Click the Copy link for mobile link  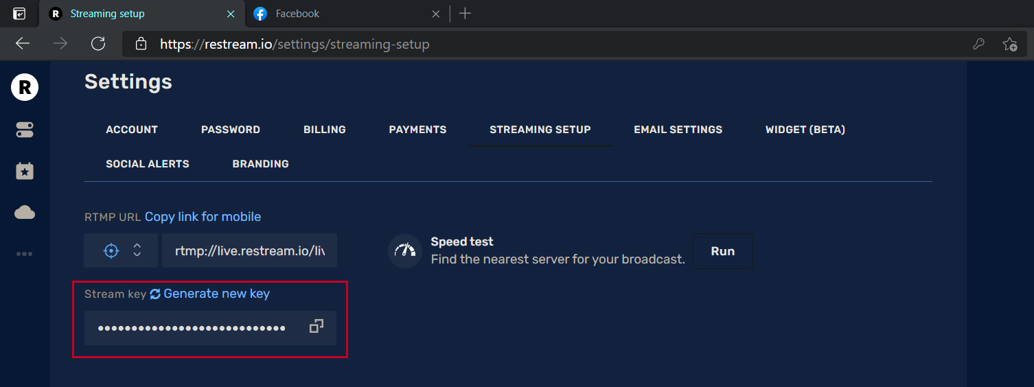203,216
